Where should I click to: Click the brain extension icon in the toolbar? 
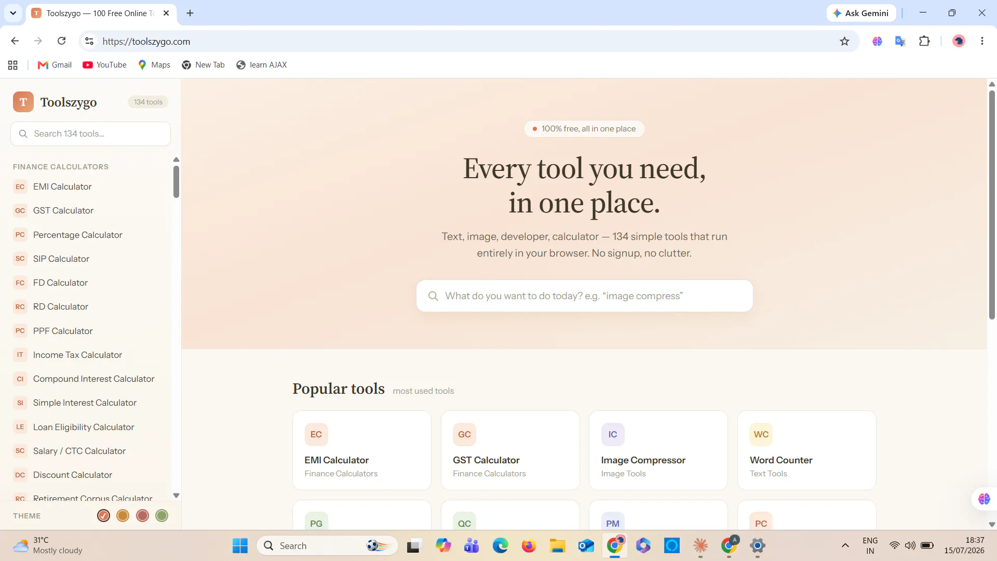tap(877, 41)
